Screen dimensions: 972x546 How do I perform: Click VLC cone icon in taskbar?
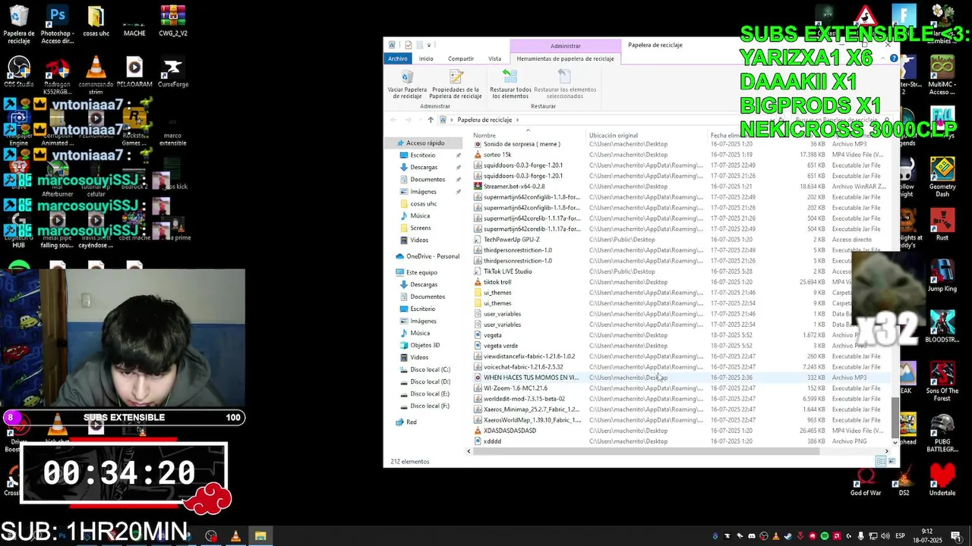pyautogui.click(x=235, y=536)
